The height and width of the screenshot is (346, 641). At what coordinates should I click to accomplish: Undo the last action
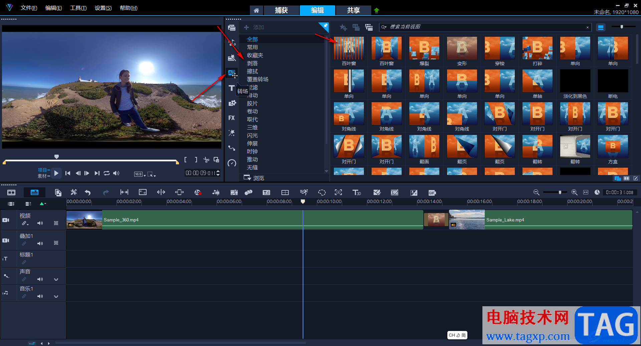pos(87,192)
